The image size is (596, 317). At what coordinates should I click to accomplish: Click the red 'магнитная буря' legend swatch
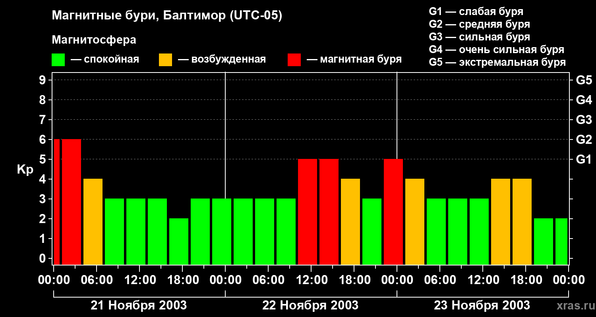[294, 60]
